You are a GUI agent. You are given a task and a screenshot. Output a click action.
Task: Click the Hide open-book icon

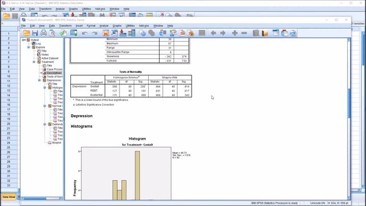265,33
